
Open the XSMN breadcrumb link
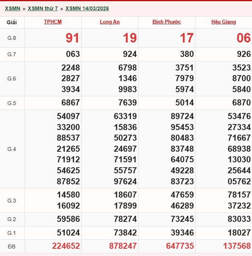tap(13, 8)
